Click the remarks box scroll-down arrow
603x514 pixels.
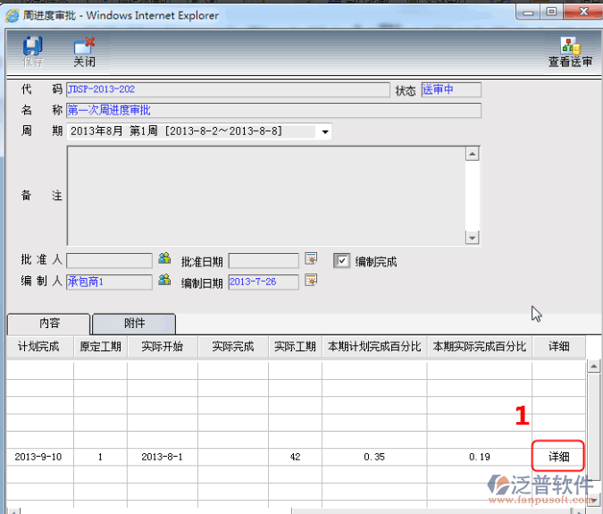pos(473,237)
